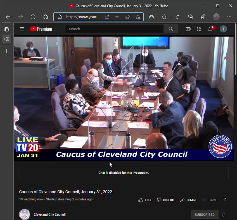
Task: Zoom out using the magnifier icon
Action: (117, 17)
